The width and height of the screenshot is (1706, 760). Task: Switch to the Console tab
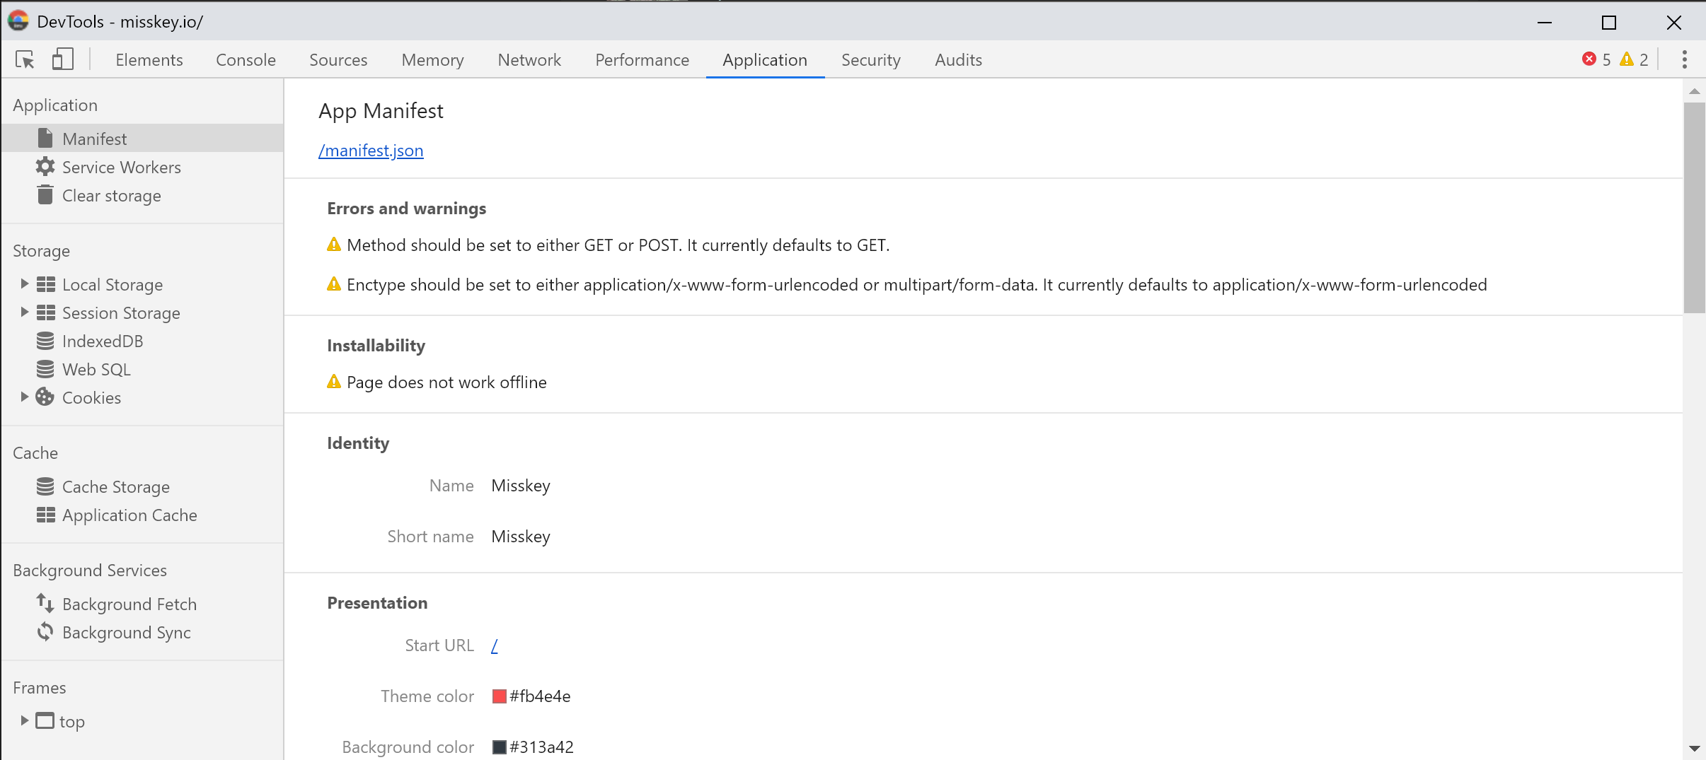click(x=246, y=60)
